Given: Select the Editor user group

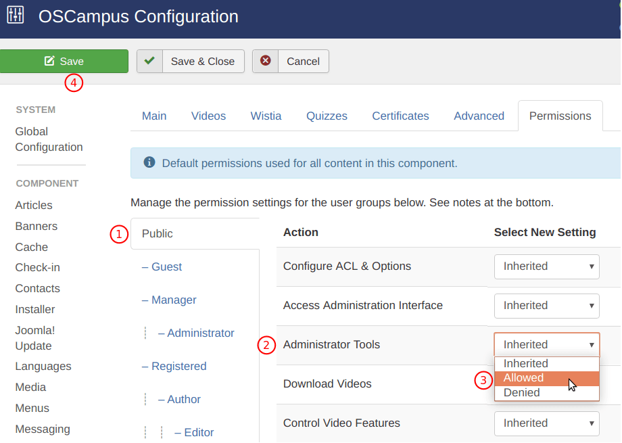Looking at the screenshot, I should (194, 432).
